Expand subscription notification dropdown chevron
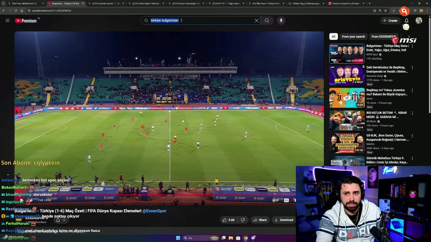This screenshot has width=431, height=242. point(64,220)
